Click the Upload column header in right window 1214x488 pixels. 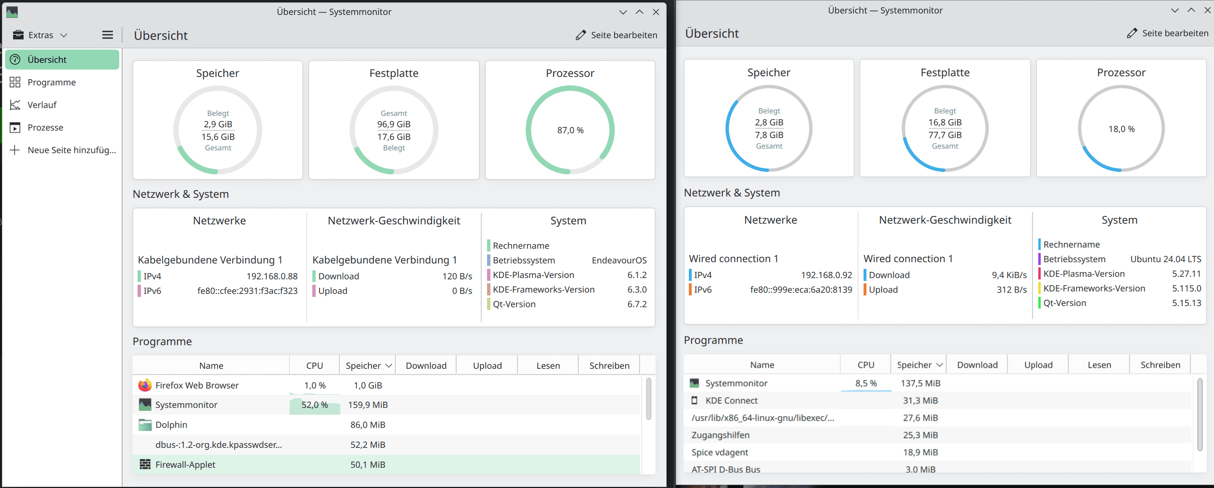(x=1038, y=365)
